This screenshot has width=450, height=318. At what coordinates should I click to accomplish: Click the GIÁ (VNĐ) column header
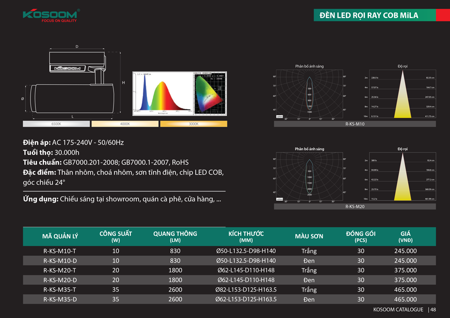click(405, 236)
